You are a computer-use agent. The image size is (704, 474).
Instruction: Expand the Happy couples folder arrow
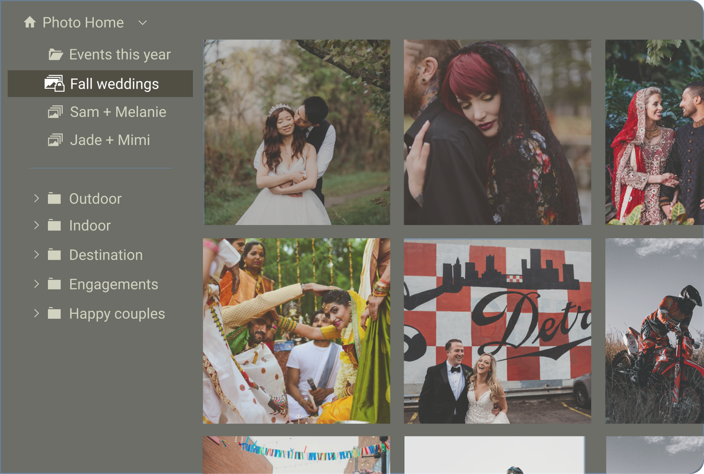[36, 313]
